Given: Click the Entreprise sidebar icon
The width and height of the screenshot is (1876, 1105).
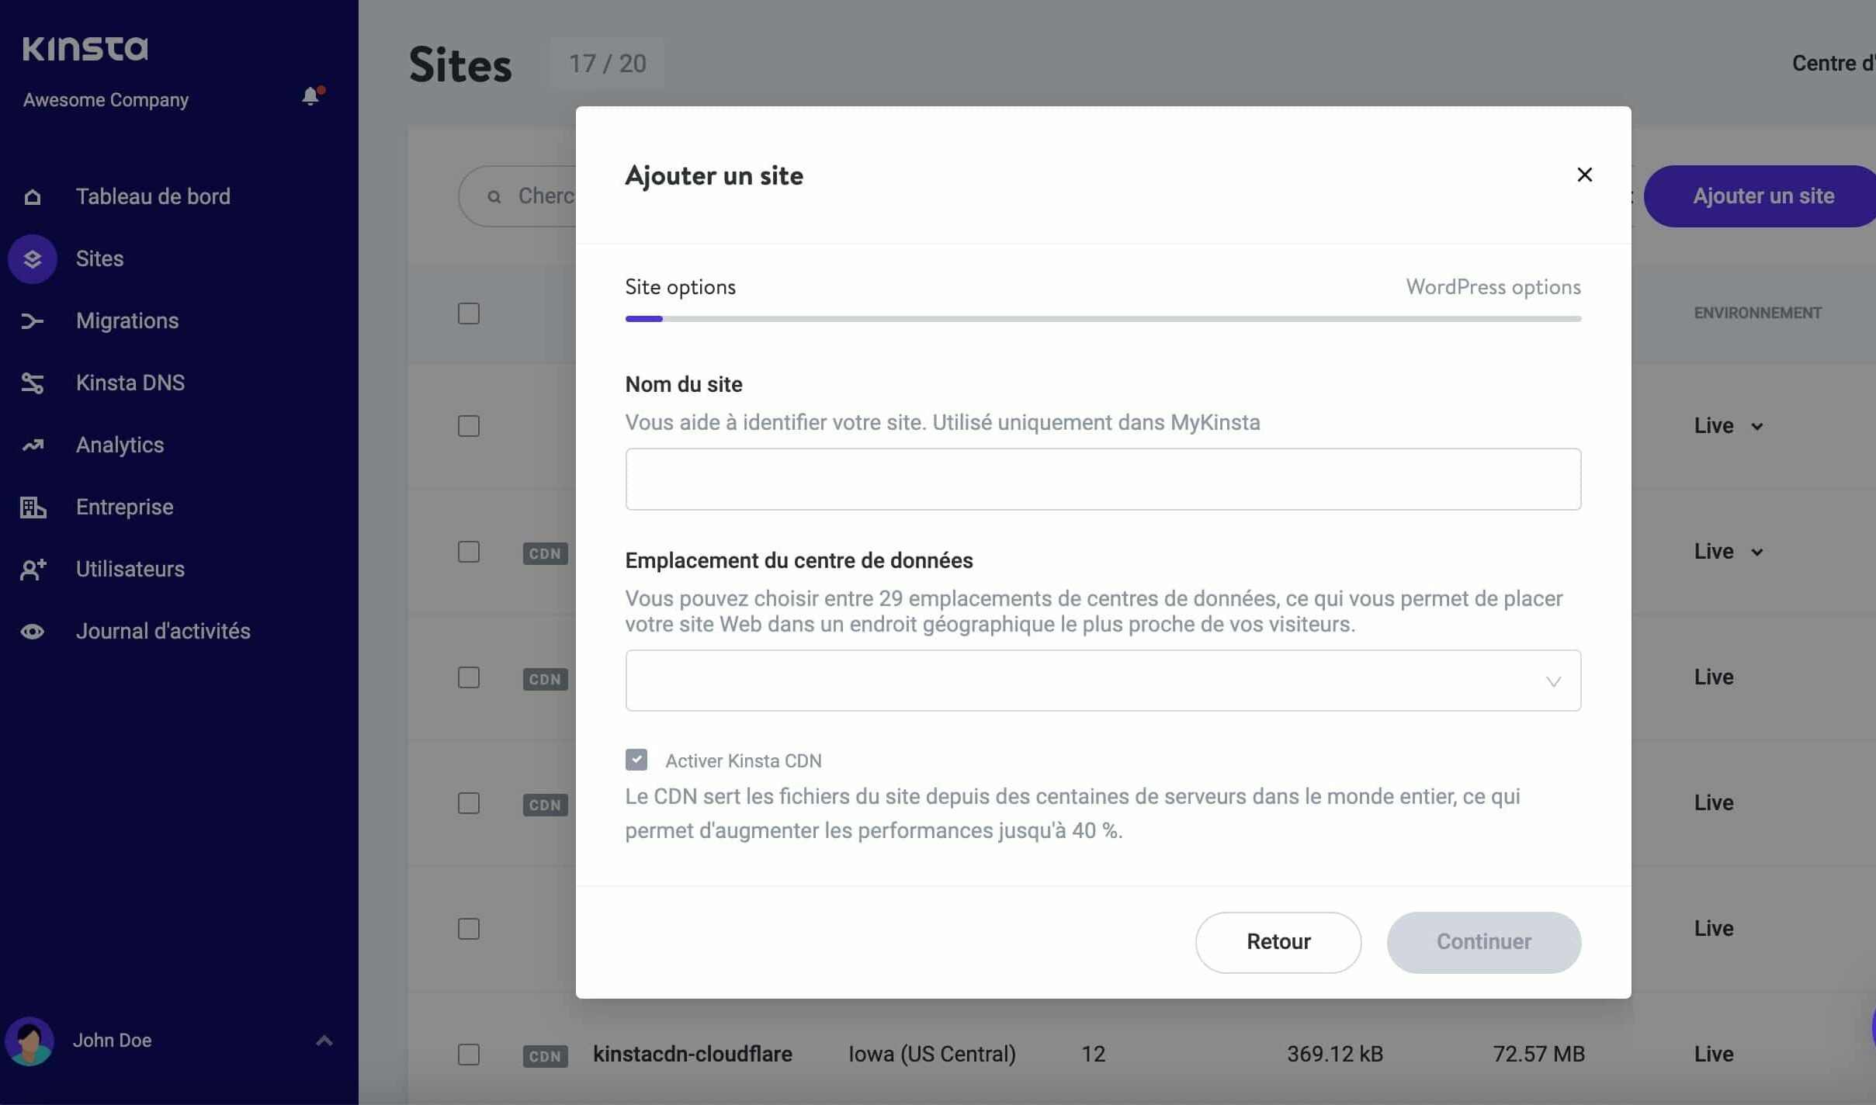Looking at the screenshot, I should 32,507.
